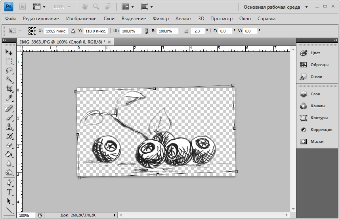Open the Файл menu
The height and width of the screenshot is (220, 340).
click(11, 19)
